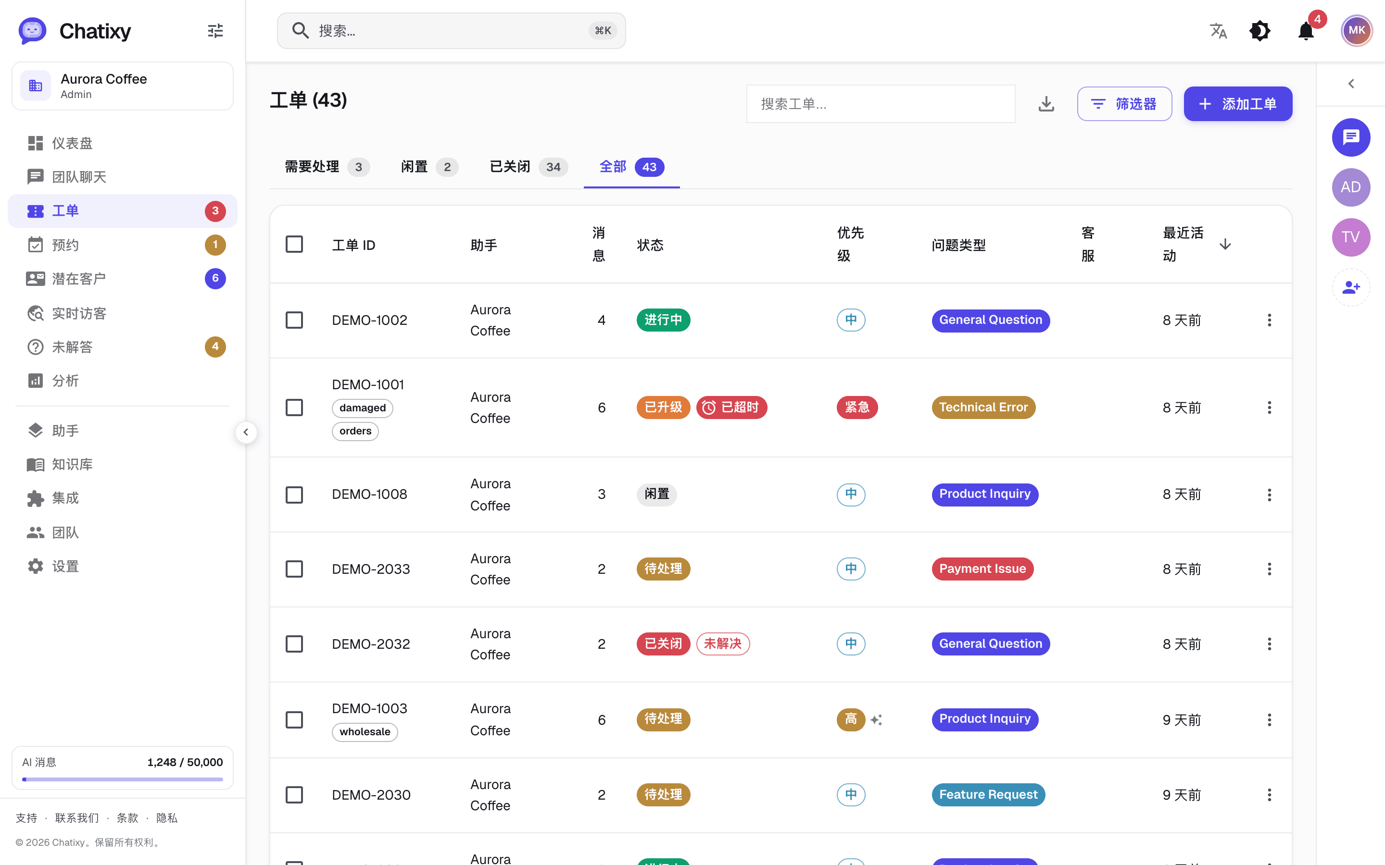
Task: Click the search magnifier icon
Action: tap(301, 30)
